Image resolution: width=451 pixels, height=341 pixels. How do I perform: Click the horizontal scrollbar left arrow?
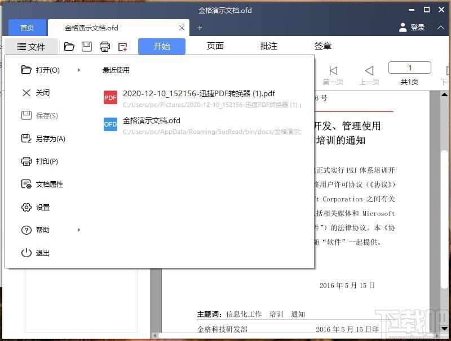tap(155, 335)
